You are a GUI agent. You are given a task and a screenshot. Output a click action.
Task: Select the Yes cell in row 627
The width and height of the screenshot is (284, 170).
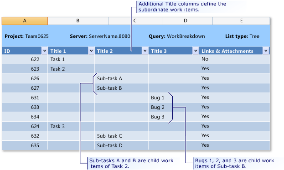click(234, 88)
